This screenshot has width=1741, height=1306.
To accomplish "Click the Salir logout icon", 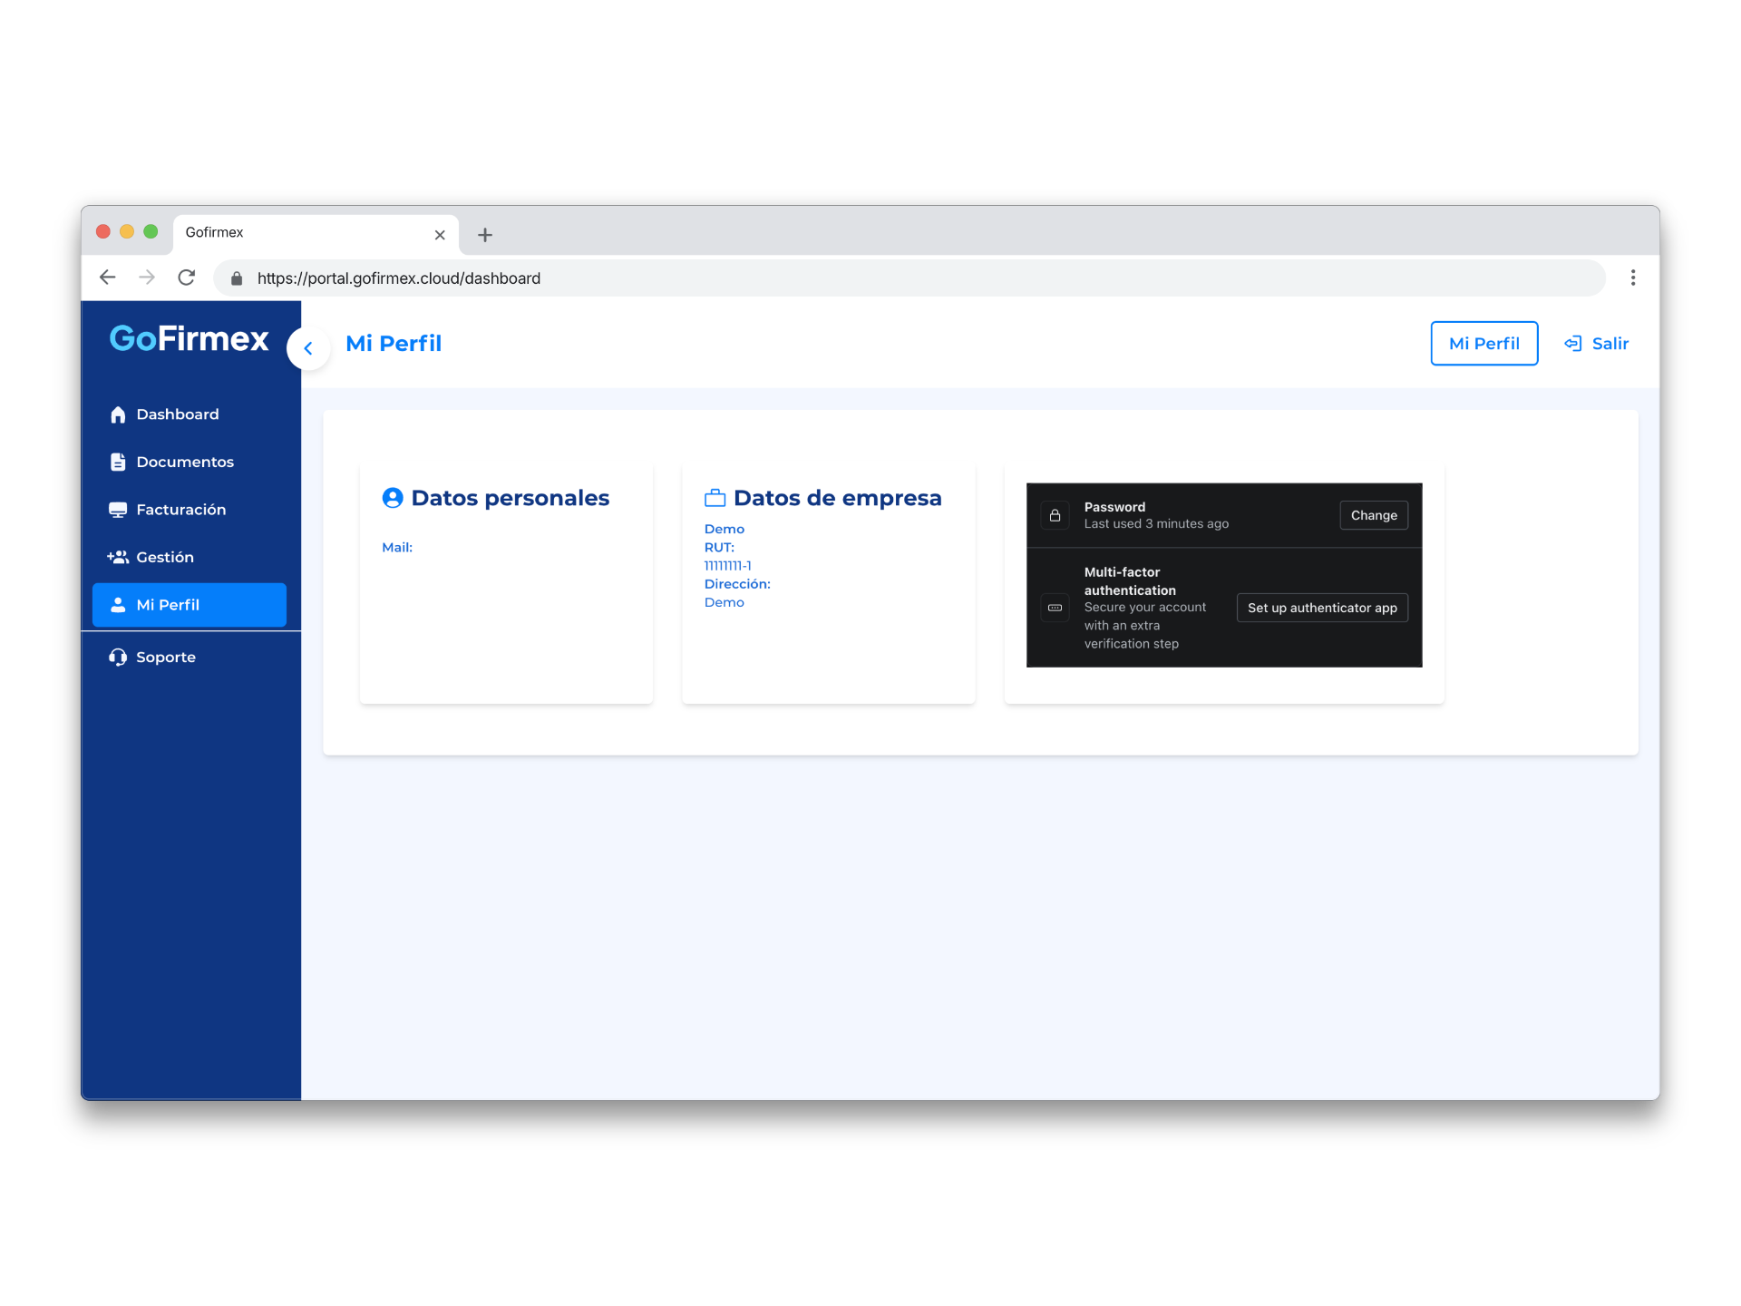I will 1573,344.
